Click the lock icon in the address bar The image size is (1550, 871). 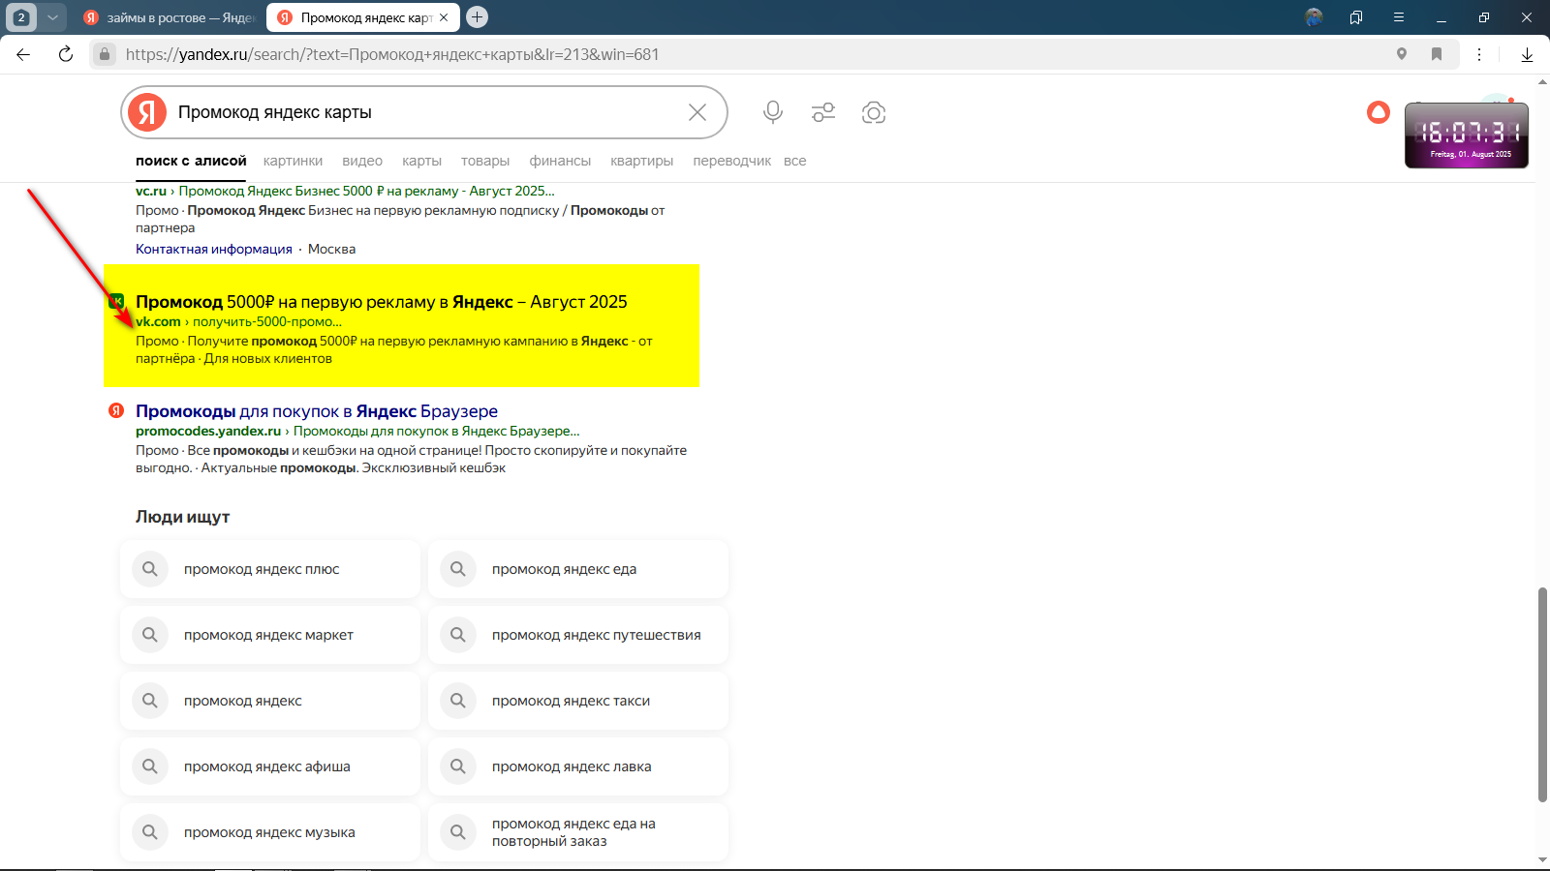coord(105,54)
